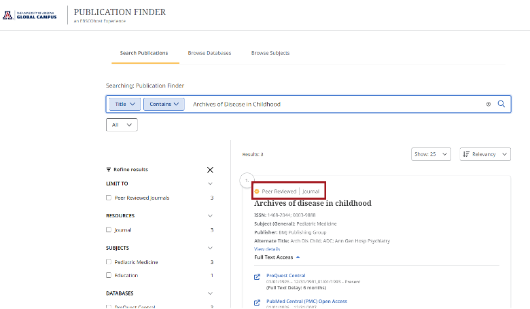The image size is (530, 309).
Task: Click the magnifying glass search icon
Action: [x=501, y=104]
